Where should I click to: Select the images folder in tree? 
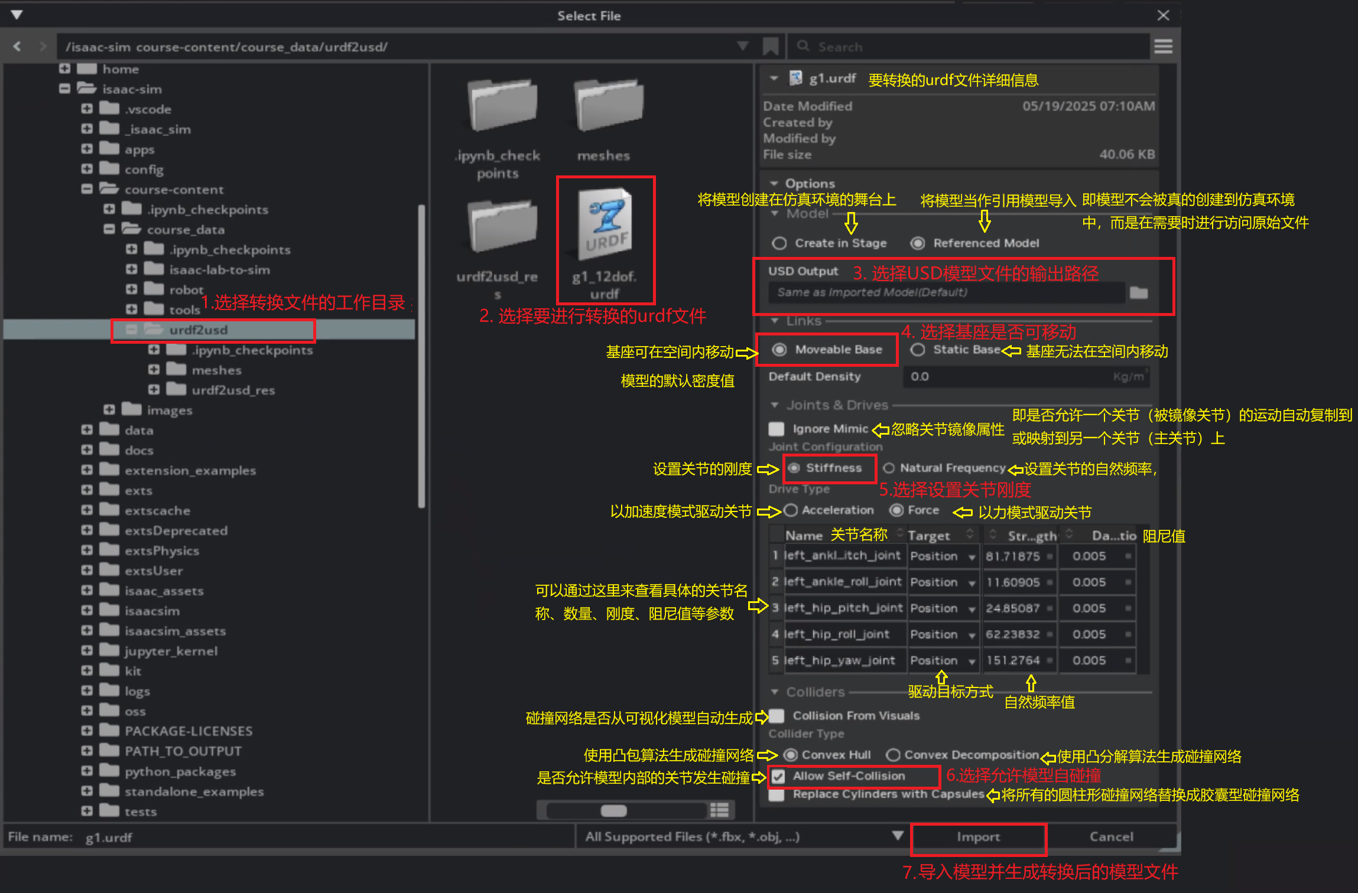tap(169, 410)
